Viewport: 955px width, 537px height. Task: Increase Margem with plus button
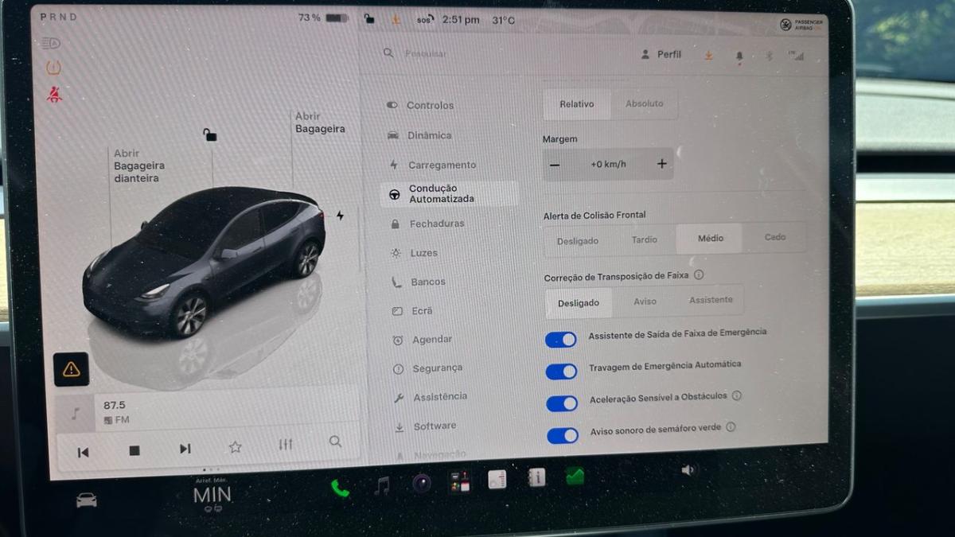point(661,164)
